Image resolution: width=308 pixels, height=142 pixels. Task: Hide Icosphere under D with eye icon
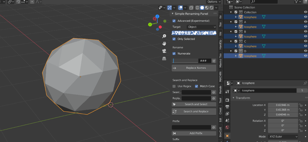[x=305, y=56]
